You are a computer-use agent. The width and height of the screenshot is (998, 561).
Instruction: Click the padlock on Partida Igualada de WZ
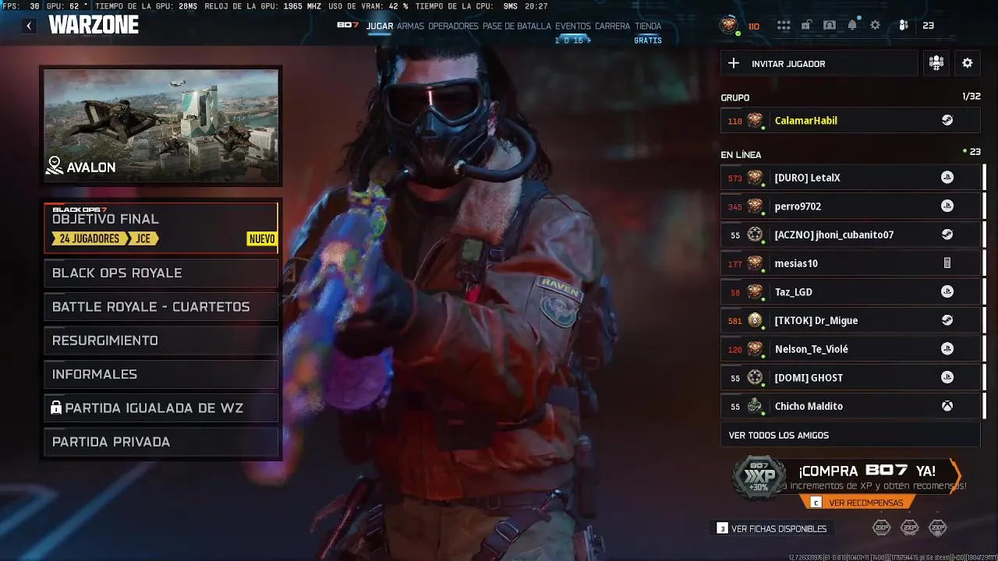(56, 408)
